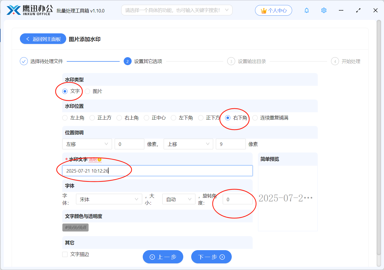Click the Inxun Office logo
The width and height of the screenshot is (384, 270).
(29, 10)
